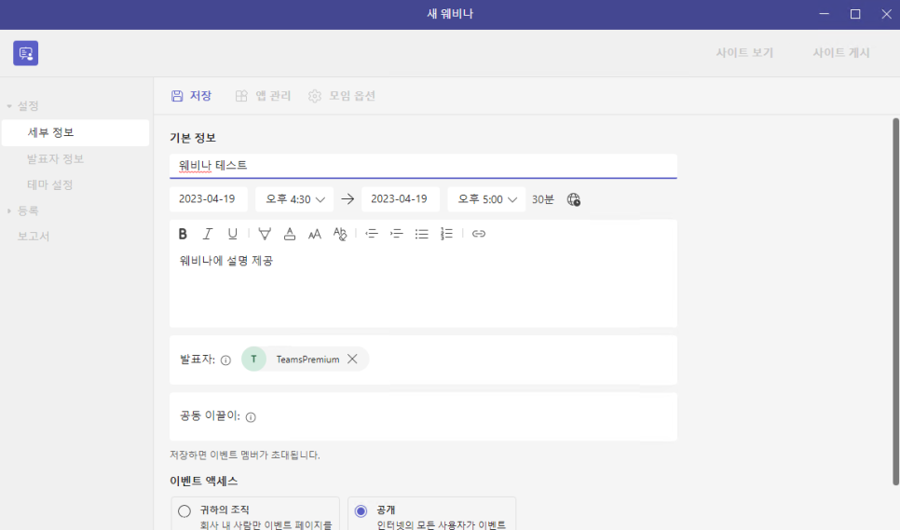Insert a numbered list

coord(446,234)
